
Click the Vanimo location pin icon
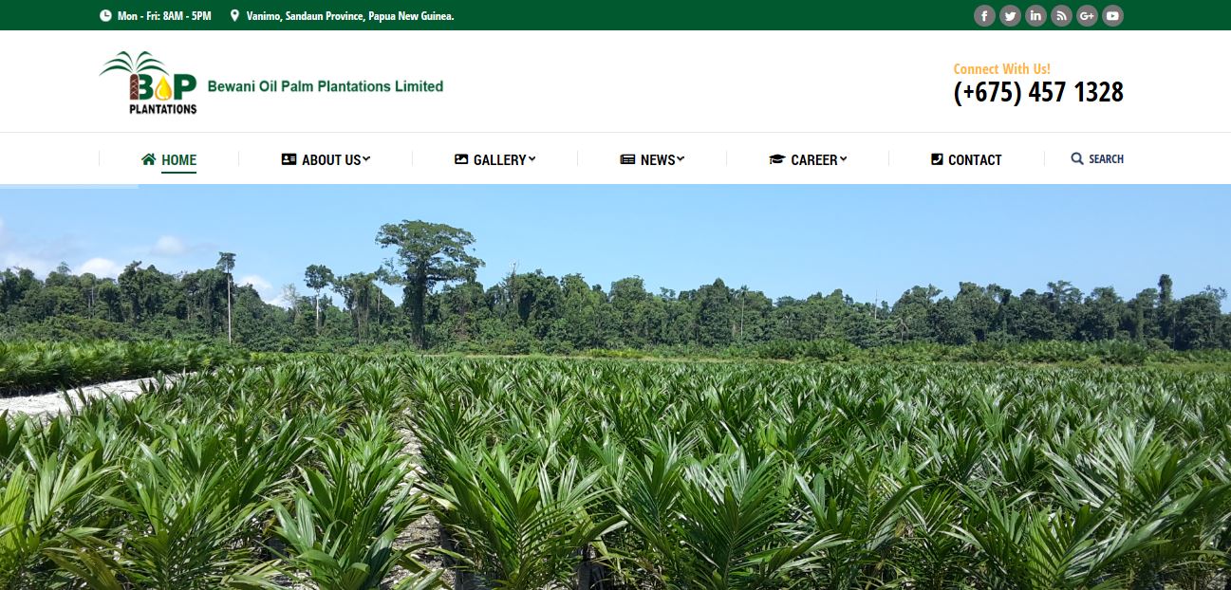click(x=234, y=15)
